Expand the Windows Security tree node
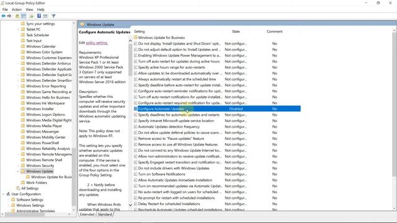This screenshot has width=397, height=223. (x=18, y=165)
